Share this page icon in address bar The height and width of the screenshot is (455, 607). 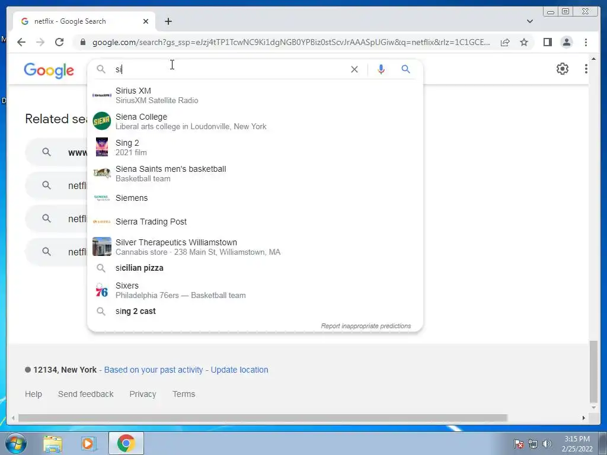tap(505, 42)
